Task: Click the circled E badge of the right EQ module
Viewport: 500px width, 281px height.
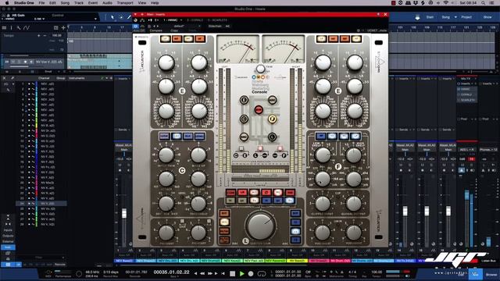Action: tap(338, 91)
